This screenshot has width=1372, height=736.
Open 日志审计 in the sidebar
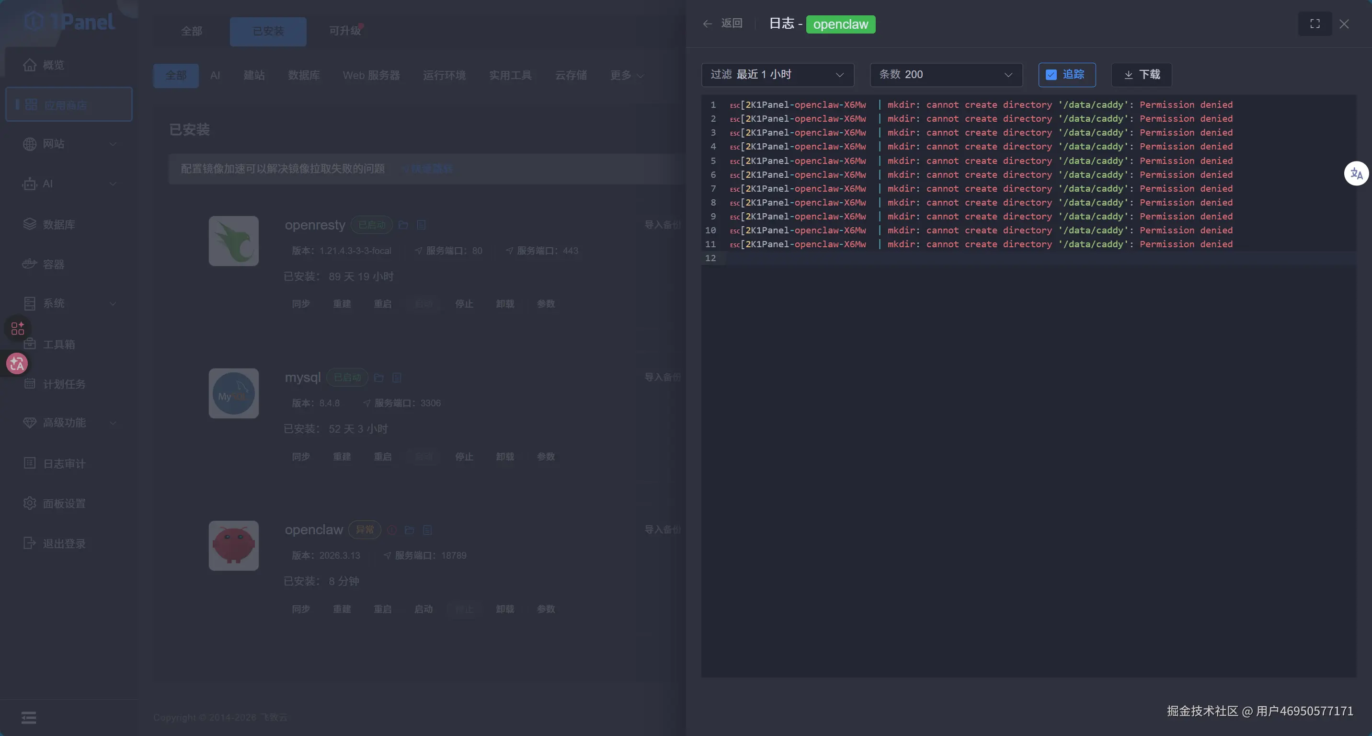click(x=64, y=463)
